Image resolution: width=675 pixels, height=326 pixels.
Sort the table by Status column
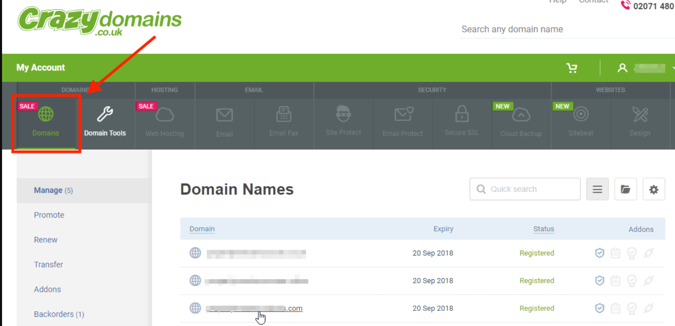coord(544,229)
